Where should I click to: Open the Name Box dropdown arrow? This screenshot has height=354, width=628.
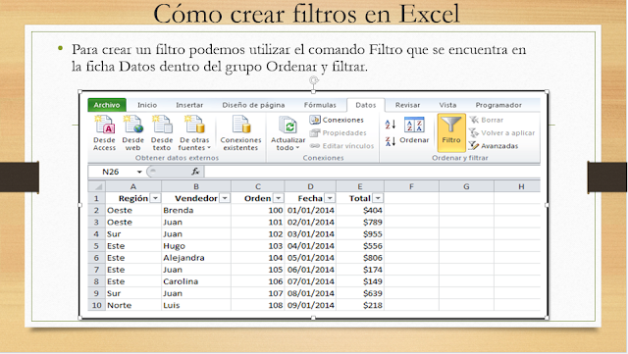click(139, 172)
